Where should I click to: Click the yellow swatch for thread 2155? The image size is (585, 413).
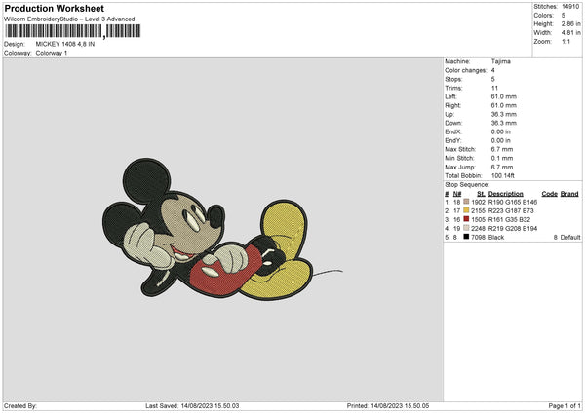pos(466,210)
